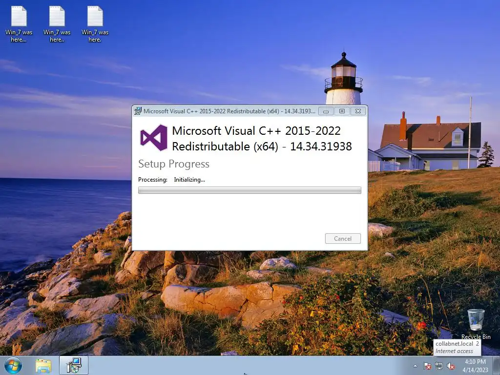Click the maximize button of setup window

click(342, 111)
